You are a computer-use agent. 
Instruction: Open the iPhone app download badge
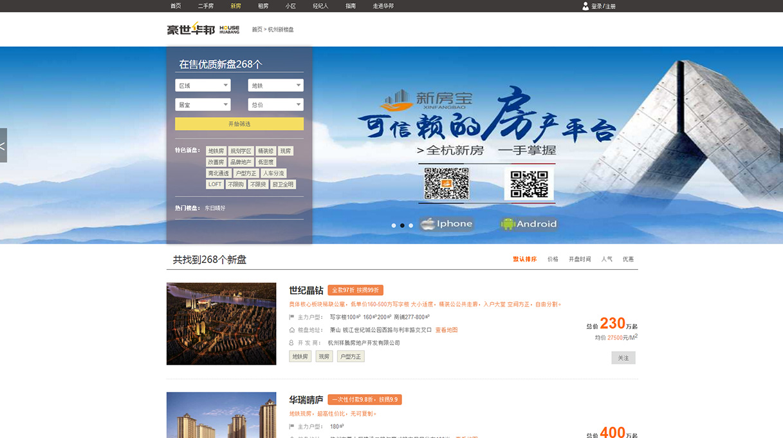(x=447, y=224)
